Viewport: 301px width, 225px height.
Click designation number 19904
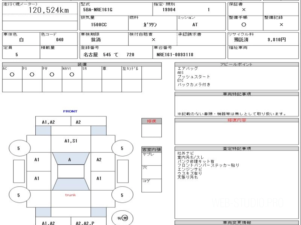[169, 10]
